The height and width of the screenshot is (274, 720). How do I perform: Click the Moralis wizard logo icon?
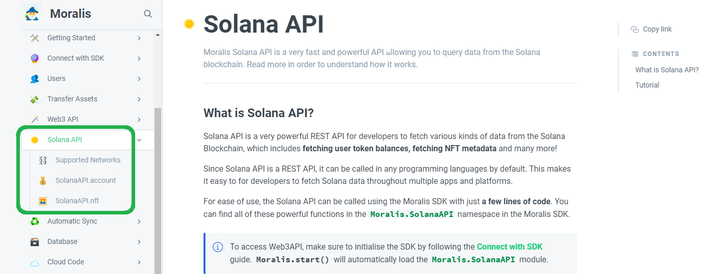[32, 14]
